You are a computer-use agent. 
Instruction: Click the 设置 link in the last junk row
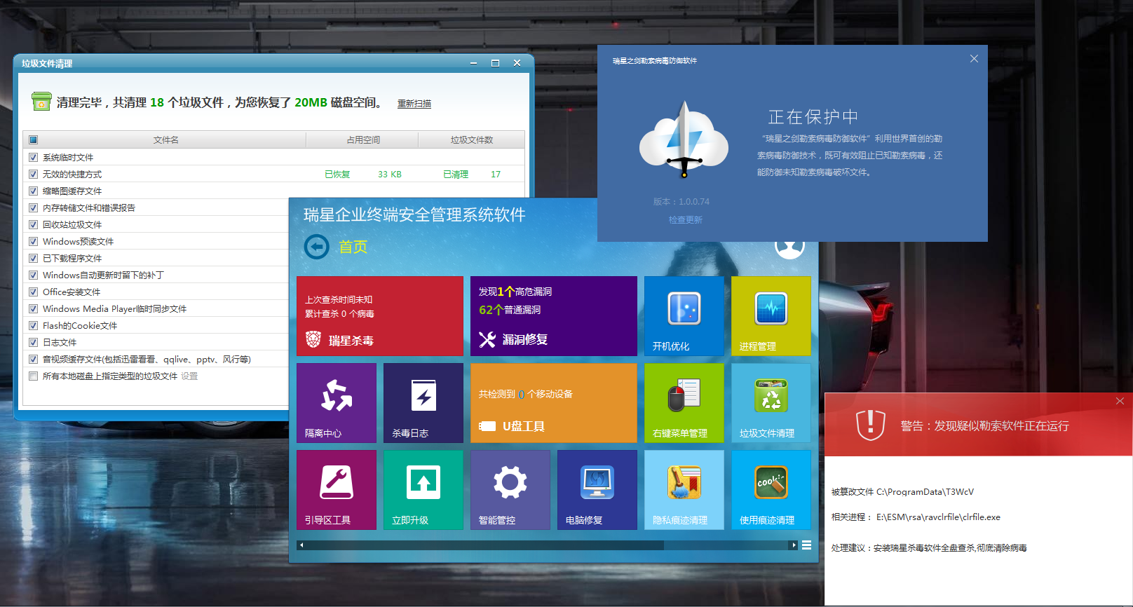(x=189, y=376)
